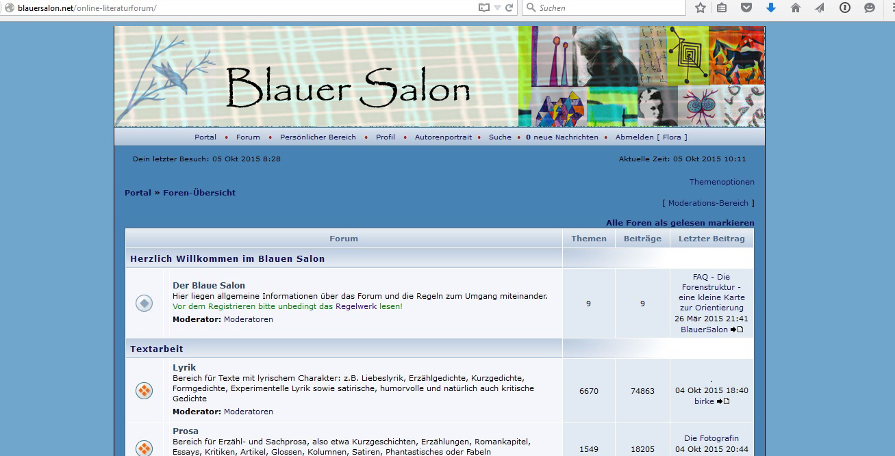Open the Regelwerk link

tap(355, 306)
